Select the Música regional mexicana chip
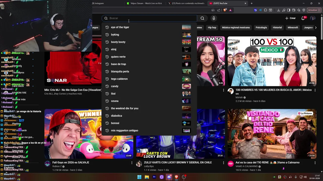Viewport: 323px width, 181px height. tap(236, 27)
